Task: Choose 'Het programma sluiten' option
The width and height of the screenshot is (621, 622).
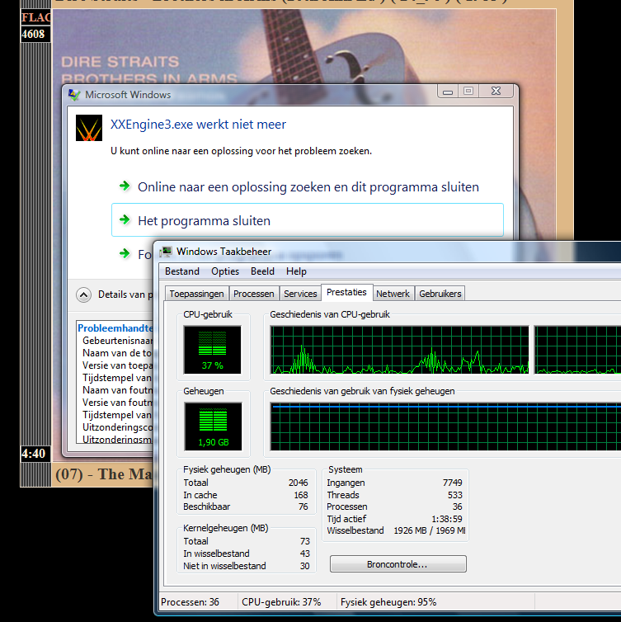Action: pyautogui.click(x=308, y=220)
